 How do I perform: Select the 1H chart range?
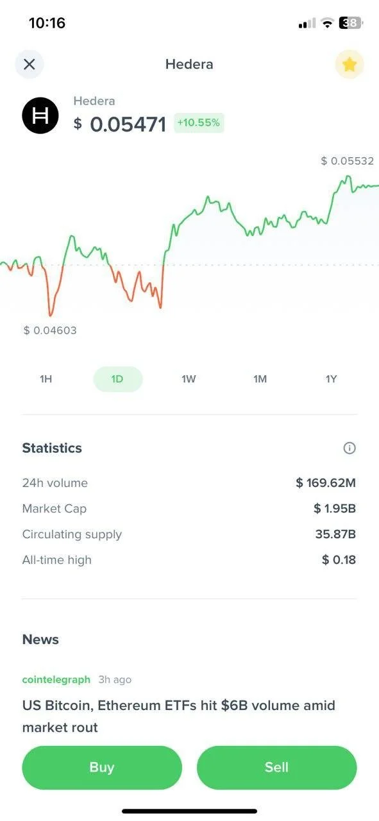point(46,379)
